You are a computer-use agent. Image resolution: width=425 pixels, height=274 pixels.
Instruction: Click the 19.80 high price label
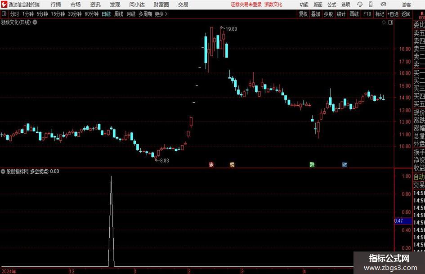(x=231, y=29)
